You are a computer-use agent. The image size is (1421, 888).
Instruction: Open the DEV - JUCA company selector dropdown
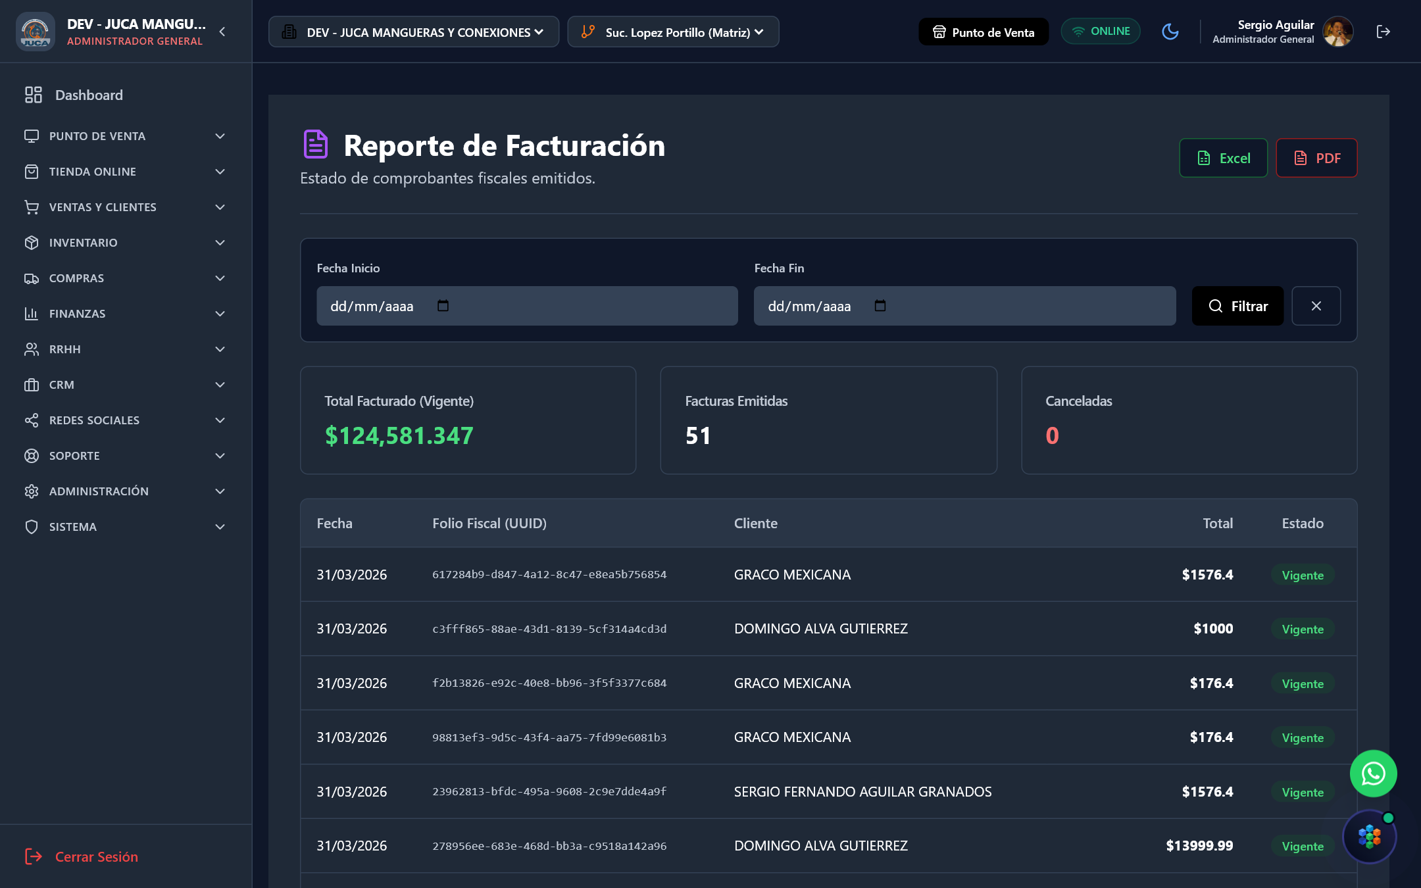point(414,32)
